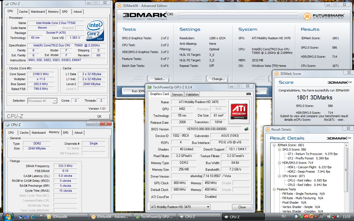Click the ATI tray icon

[306, 216]
